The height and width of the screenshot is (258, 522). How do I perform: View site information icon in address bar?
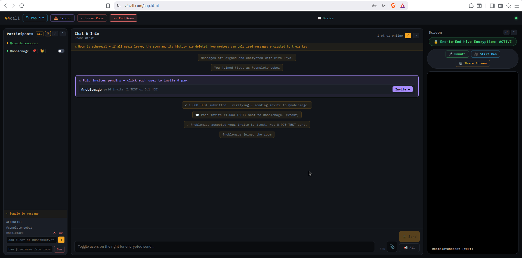(119, 6)
